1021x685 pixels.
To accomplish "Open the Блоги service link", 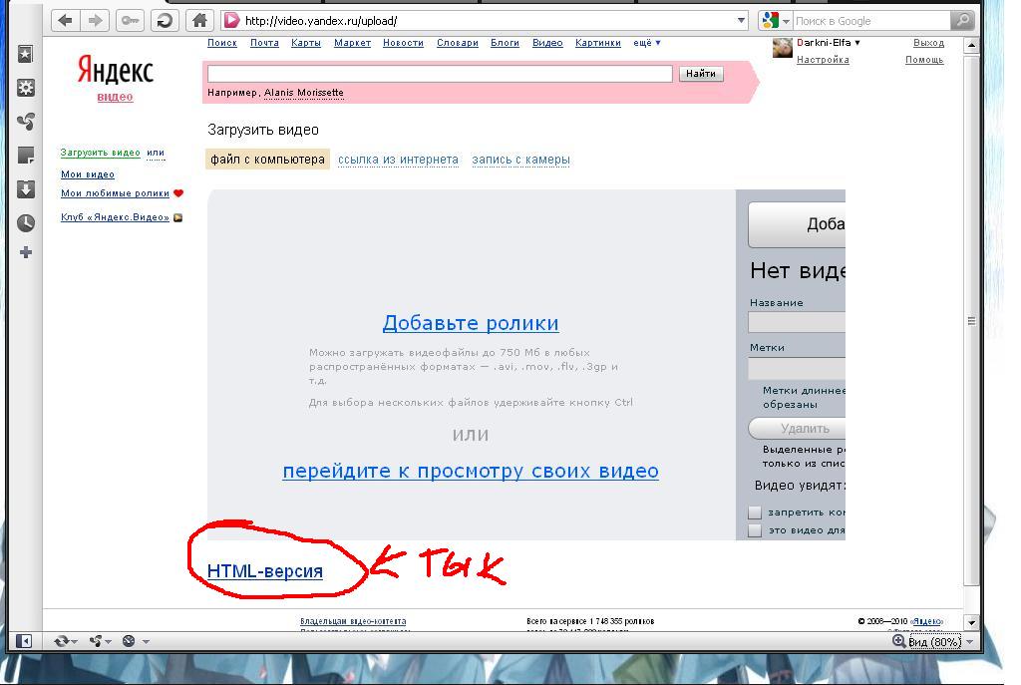I will tap(505, 43).
